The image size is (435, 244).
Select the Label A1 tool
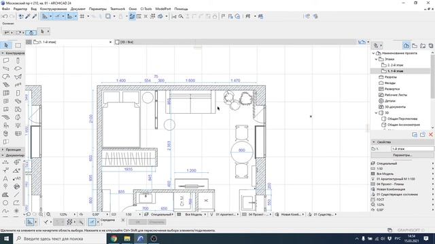pos(17,179)
